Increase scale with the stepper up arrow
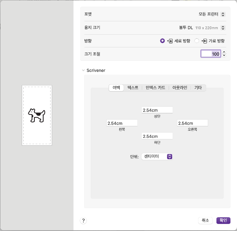Viewport: 237px width, 231px height. click(224, 52)
